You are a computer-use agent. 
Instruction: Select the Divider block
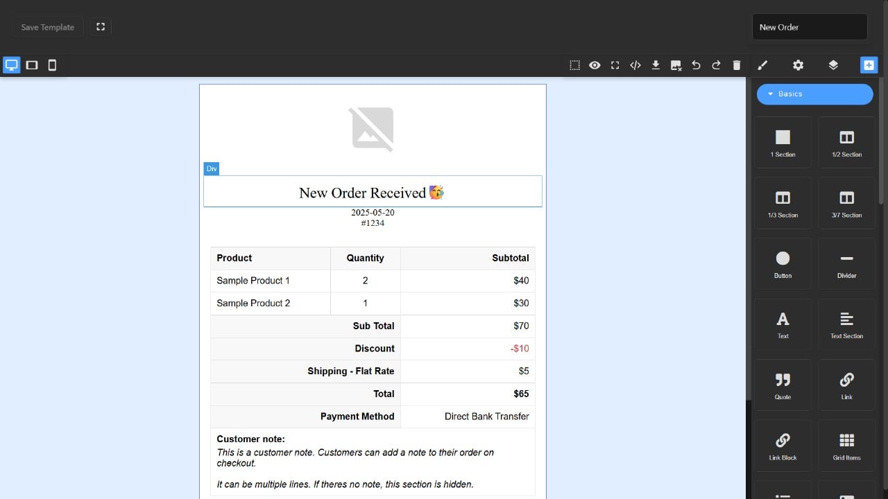coord(846,264)
